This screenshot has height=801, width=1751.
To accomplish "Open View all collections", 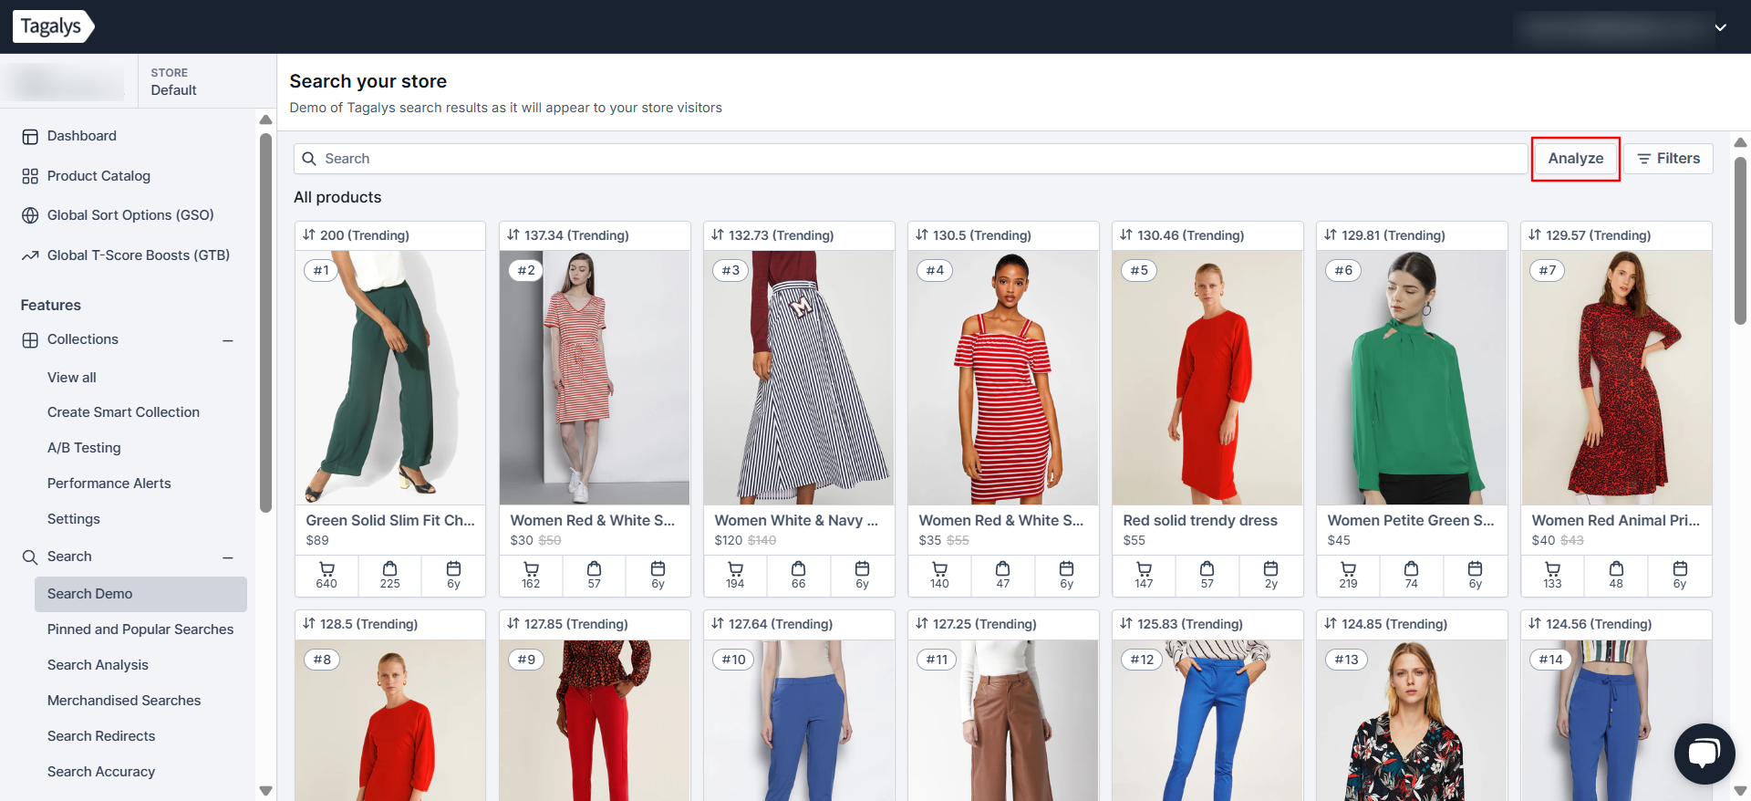I will pyautogui.click(x=72, y=378).
